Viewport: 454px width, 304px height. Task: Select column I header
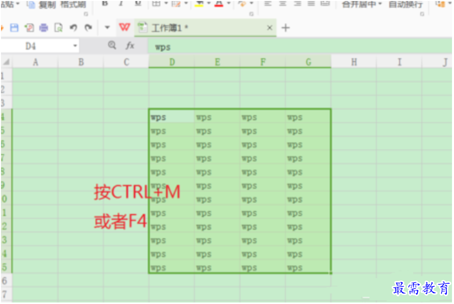[x=399, y=62]
